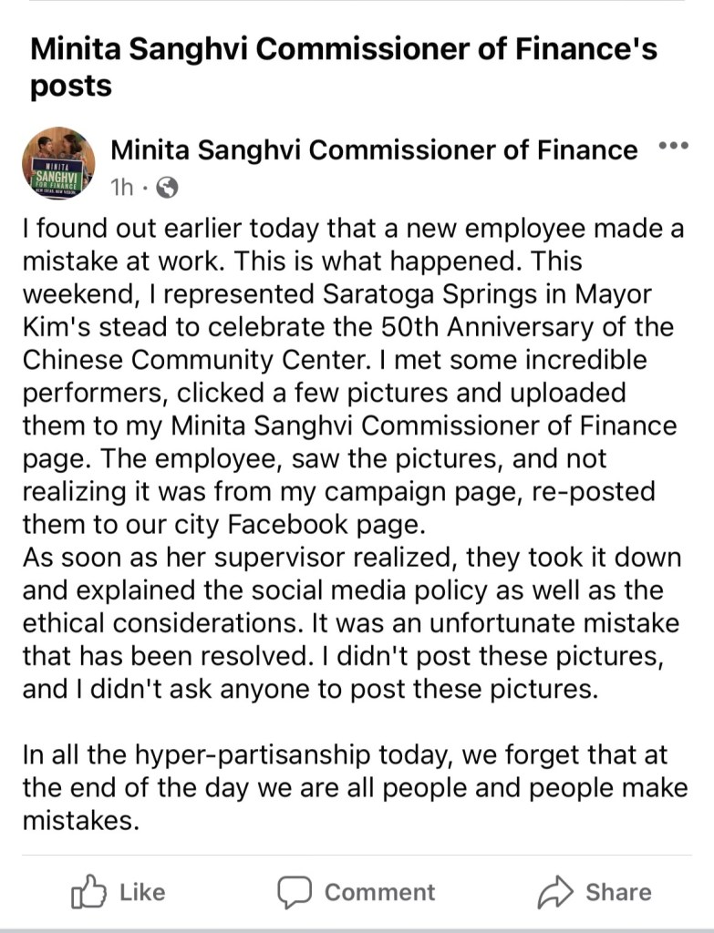The image size is (714, 933).
Task: Open the Minita Sanghvi profile picture
Action: click(58, 164)
